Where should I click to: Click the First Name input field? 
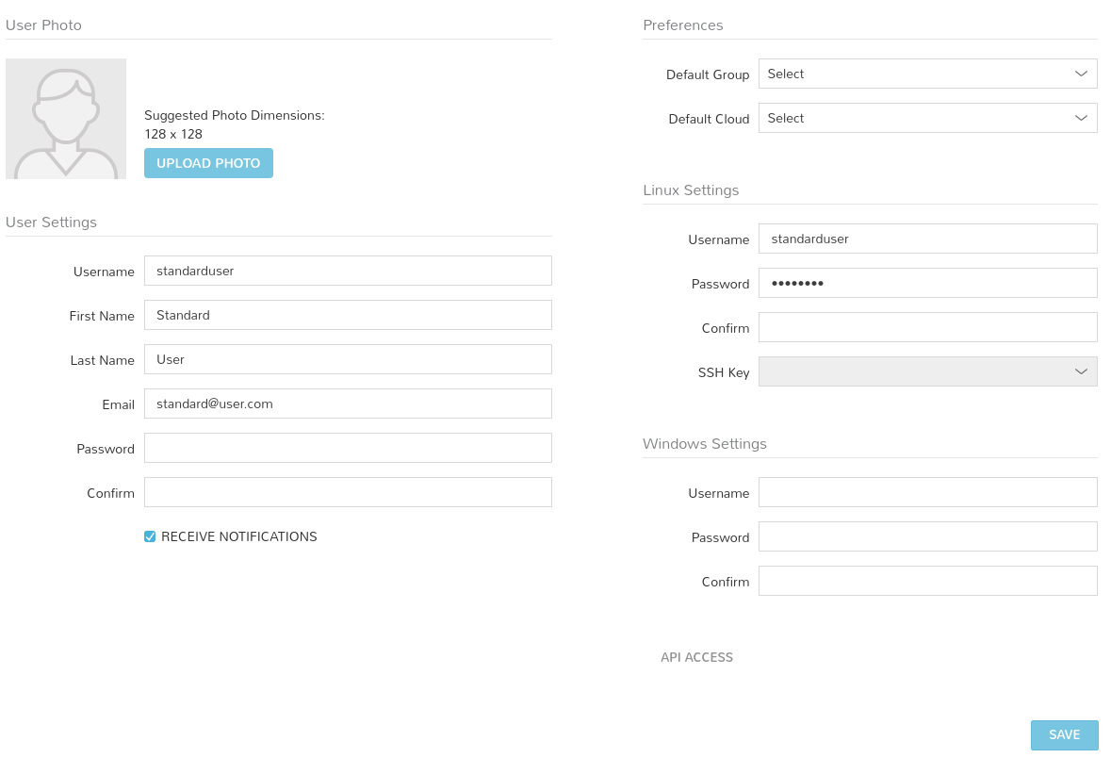click(x=348, y=315)
